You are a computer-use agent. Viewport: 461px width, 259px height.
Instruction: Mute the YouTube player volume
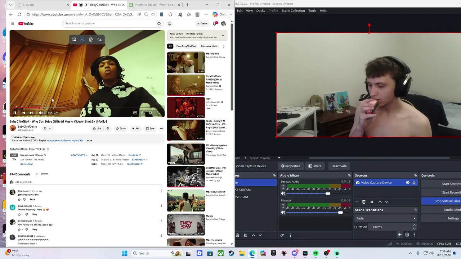point(41,113)
